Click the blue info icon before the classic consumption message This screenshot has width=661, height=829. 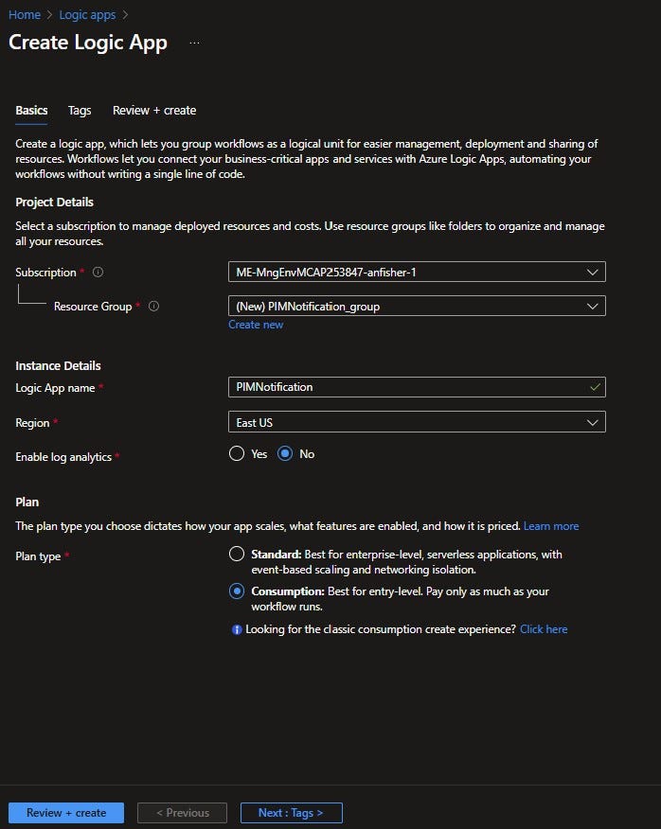[236, 628]
